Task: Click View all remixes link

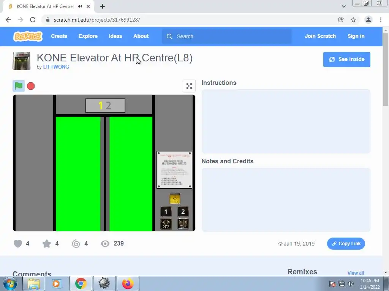Action: click(356, 273)
